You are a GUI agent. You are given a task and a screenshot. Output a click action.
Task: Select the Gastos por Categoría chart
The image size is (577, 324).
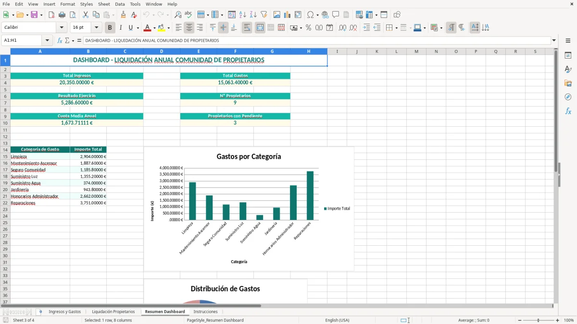(x=249, y=209)
